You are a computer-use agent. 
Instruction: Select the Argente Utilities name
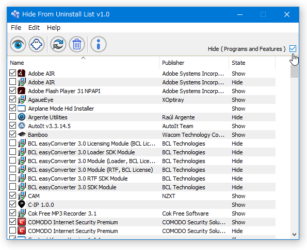47,117
